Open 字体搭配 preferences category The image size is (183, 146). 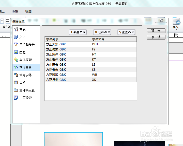[x=26, y=60]
